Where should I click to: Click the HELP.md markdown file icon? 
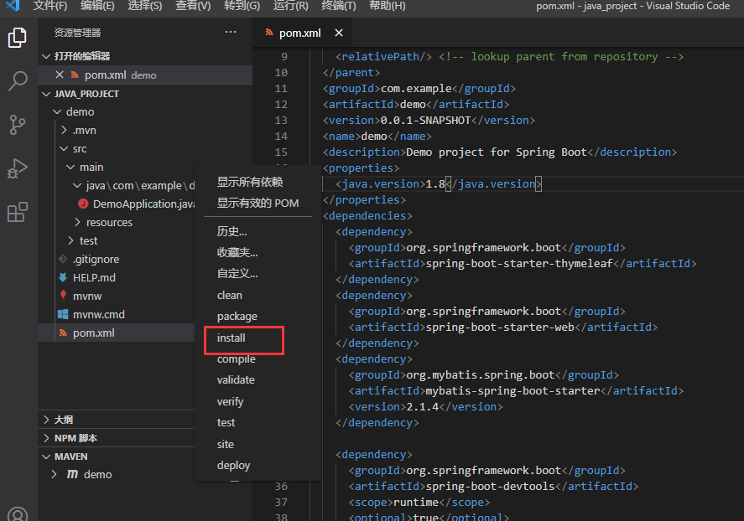pos(63,277)
